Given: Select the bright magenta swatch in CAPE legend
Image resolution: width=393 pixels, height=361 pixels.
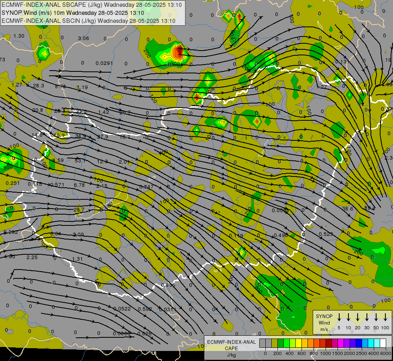Looking at the screenshot, I should coord(341,343).
